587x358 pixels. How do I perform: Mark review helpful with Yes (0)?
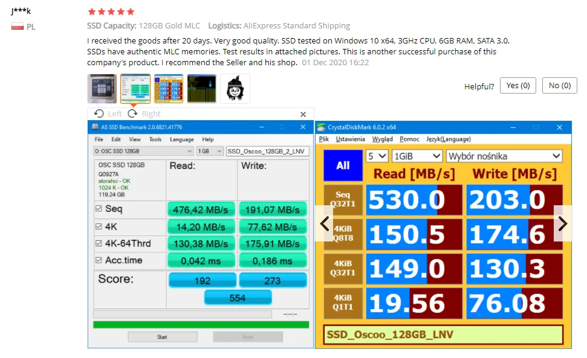[518, 86]
